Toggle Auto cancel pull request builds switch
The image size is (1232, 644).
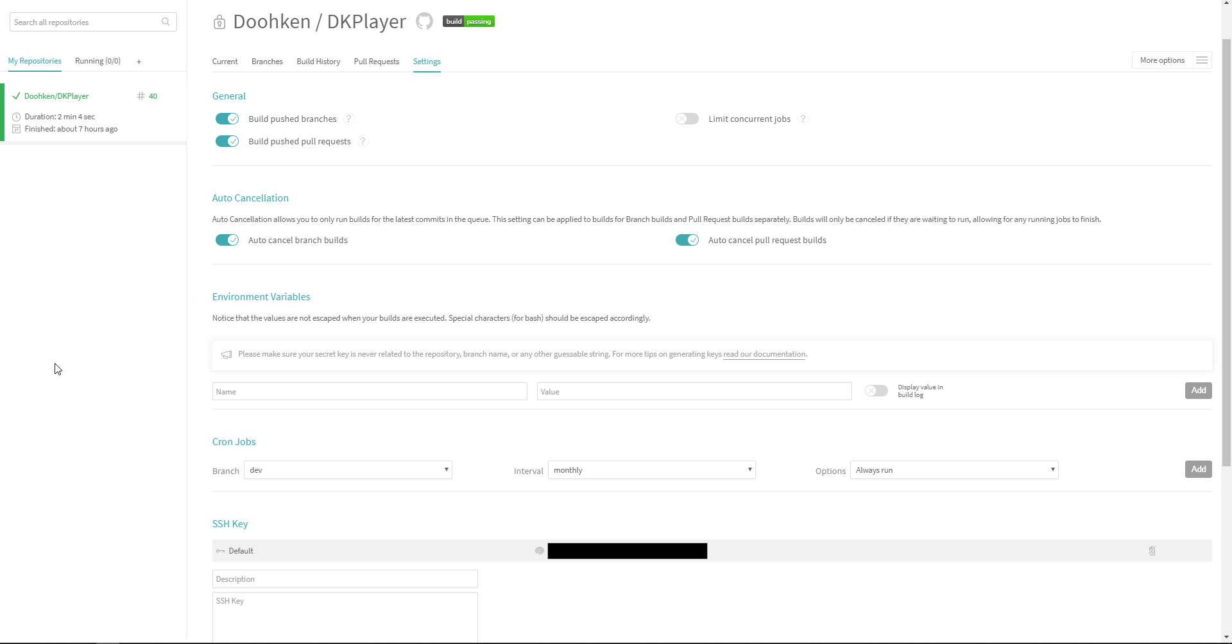[x=687, y=240]
